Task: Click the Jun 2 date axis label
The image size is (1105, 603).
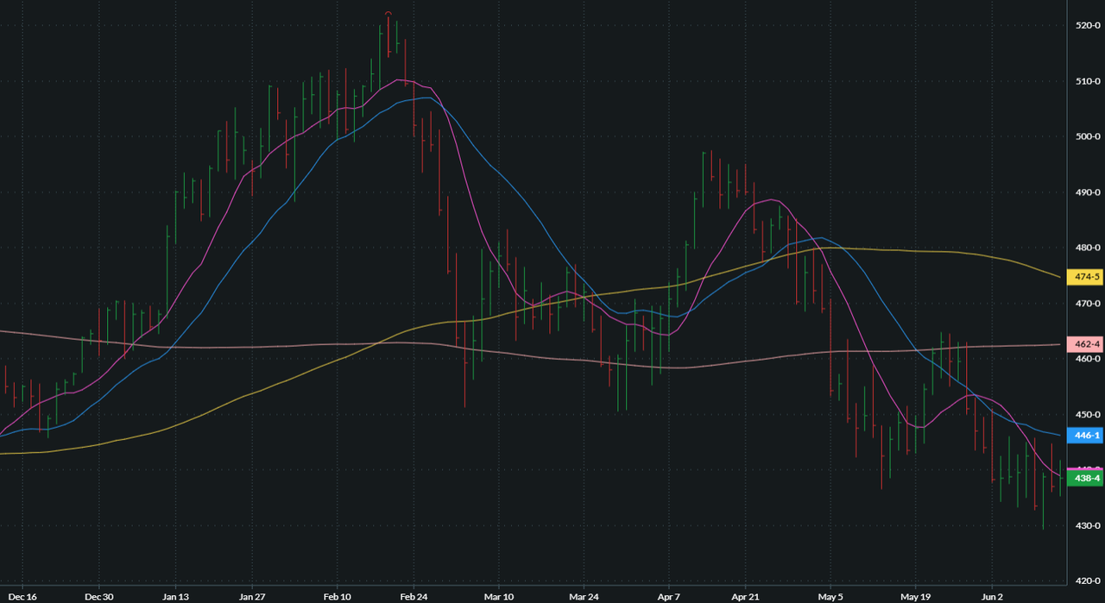Action: [x=992, y=596]
